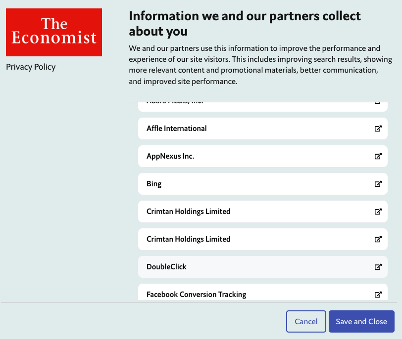Open the Affle International external link icon
This screenshot has width=402, height=339.
(378, 128)
